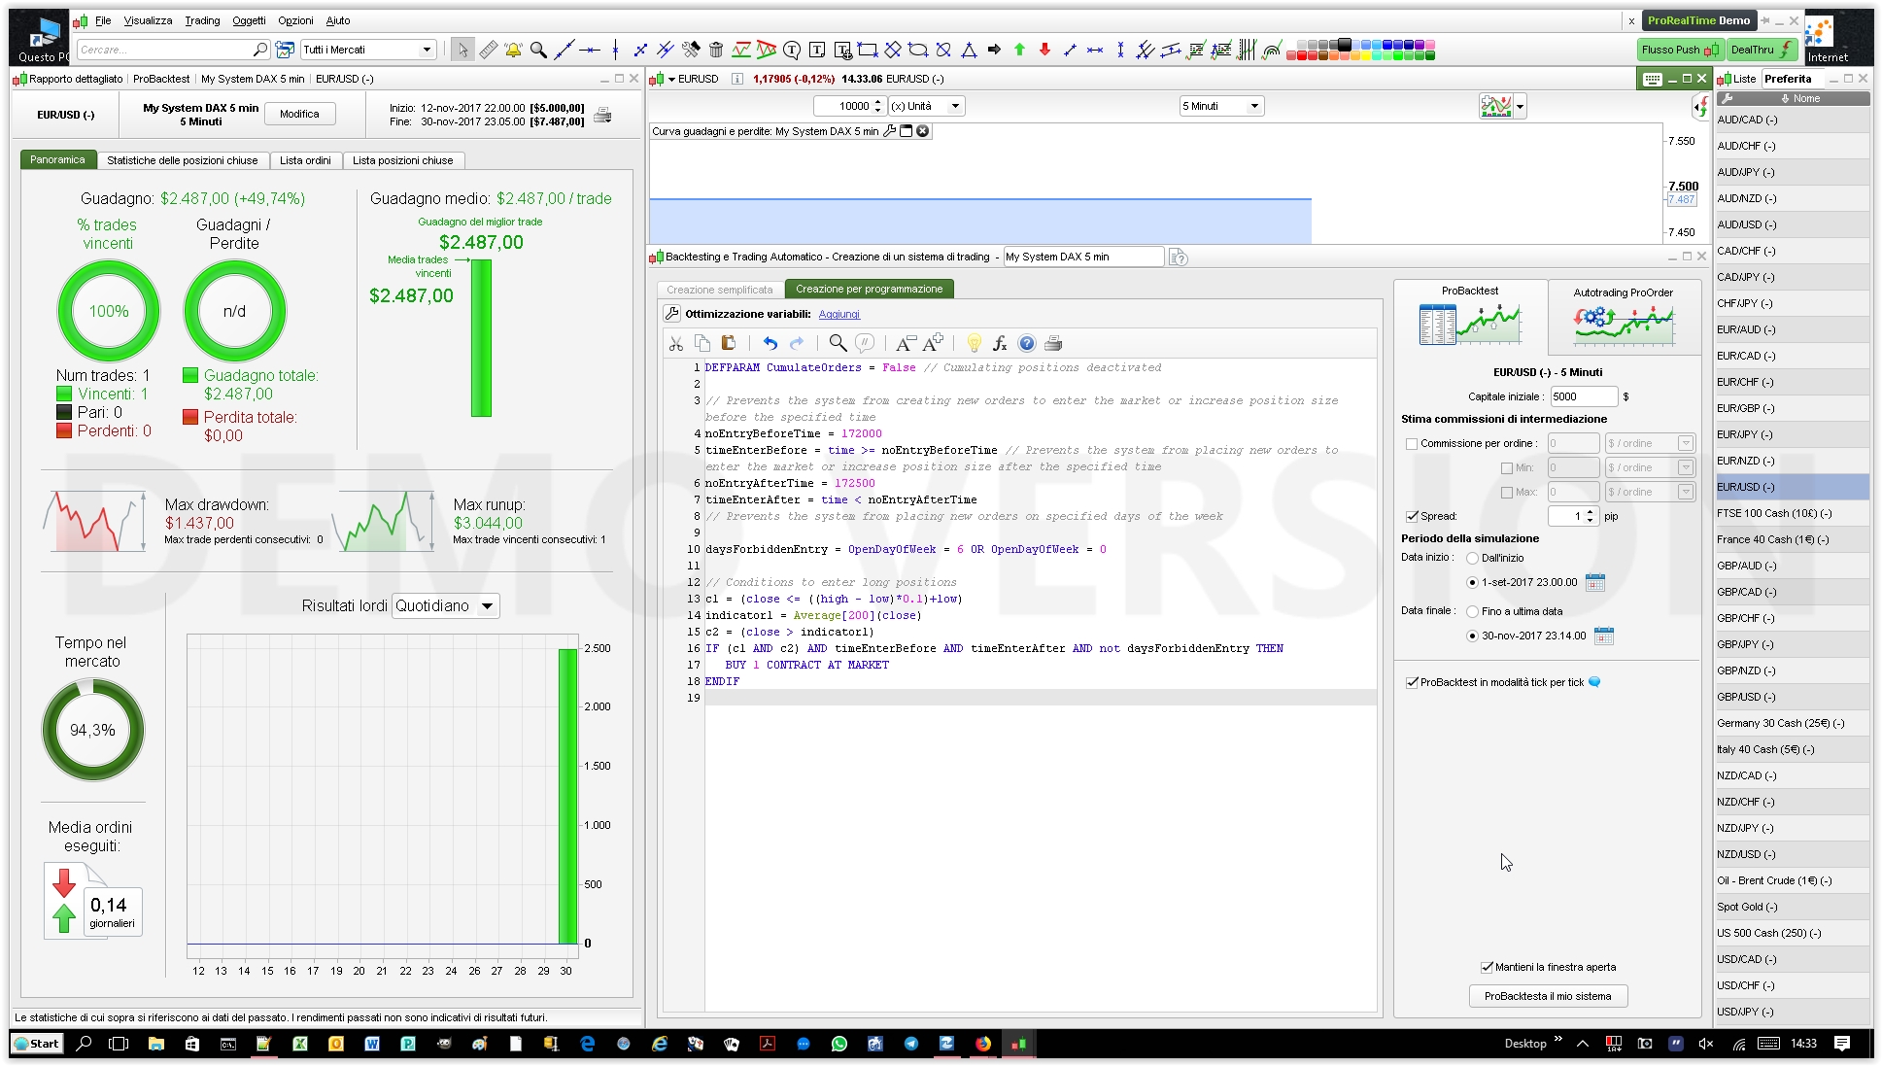Open the fx function library icon
1882x1066 pixels.
coord(1000,343)
